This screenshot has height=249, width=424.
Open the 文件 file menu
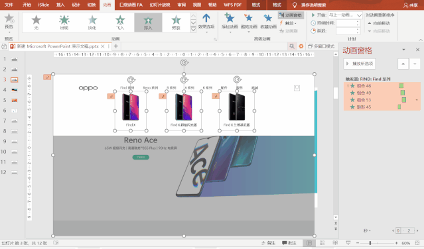tap(9, 5)
